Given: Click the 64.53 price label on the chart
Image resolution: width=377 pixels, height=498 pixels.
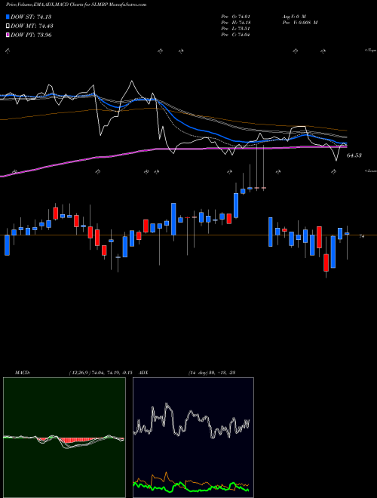Looking at the screenshot, I should (354, 155).
